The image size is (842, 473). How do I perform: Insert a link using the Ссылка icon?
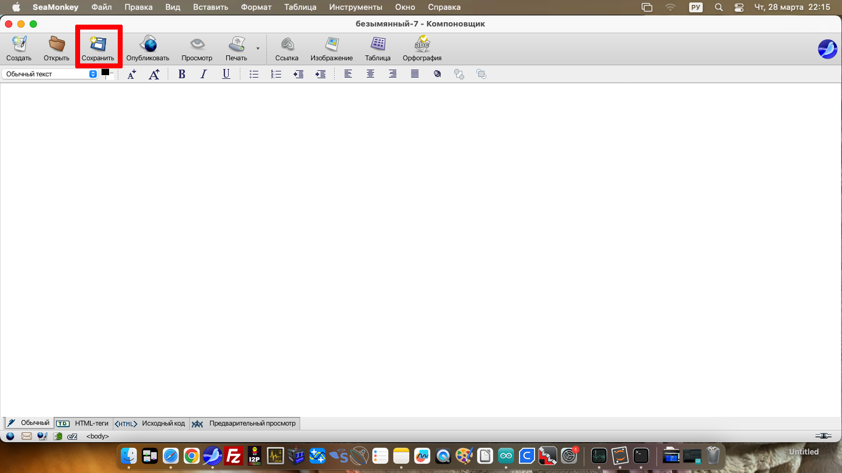pos(287,47)
